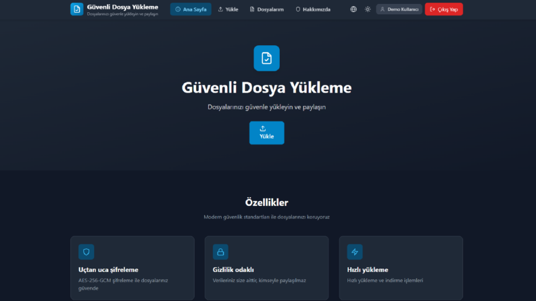Screen dimensions: 536x301
Task: Click 'Modern güvenlik standartları' subtitle text
Action: (x=266, y=217)
